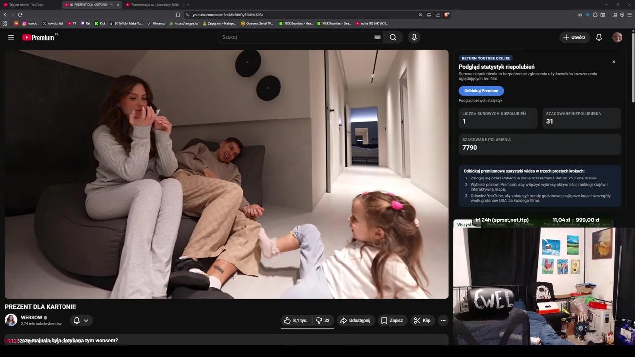Viewport: 635px width, 357px height.
Task: Open 'KICK Bounties - Dea...' bookmark
Action: point(334,23)
